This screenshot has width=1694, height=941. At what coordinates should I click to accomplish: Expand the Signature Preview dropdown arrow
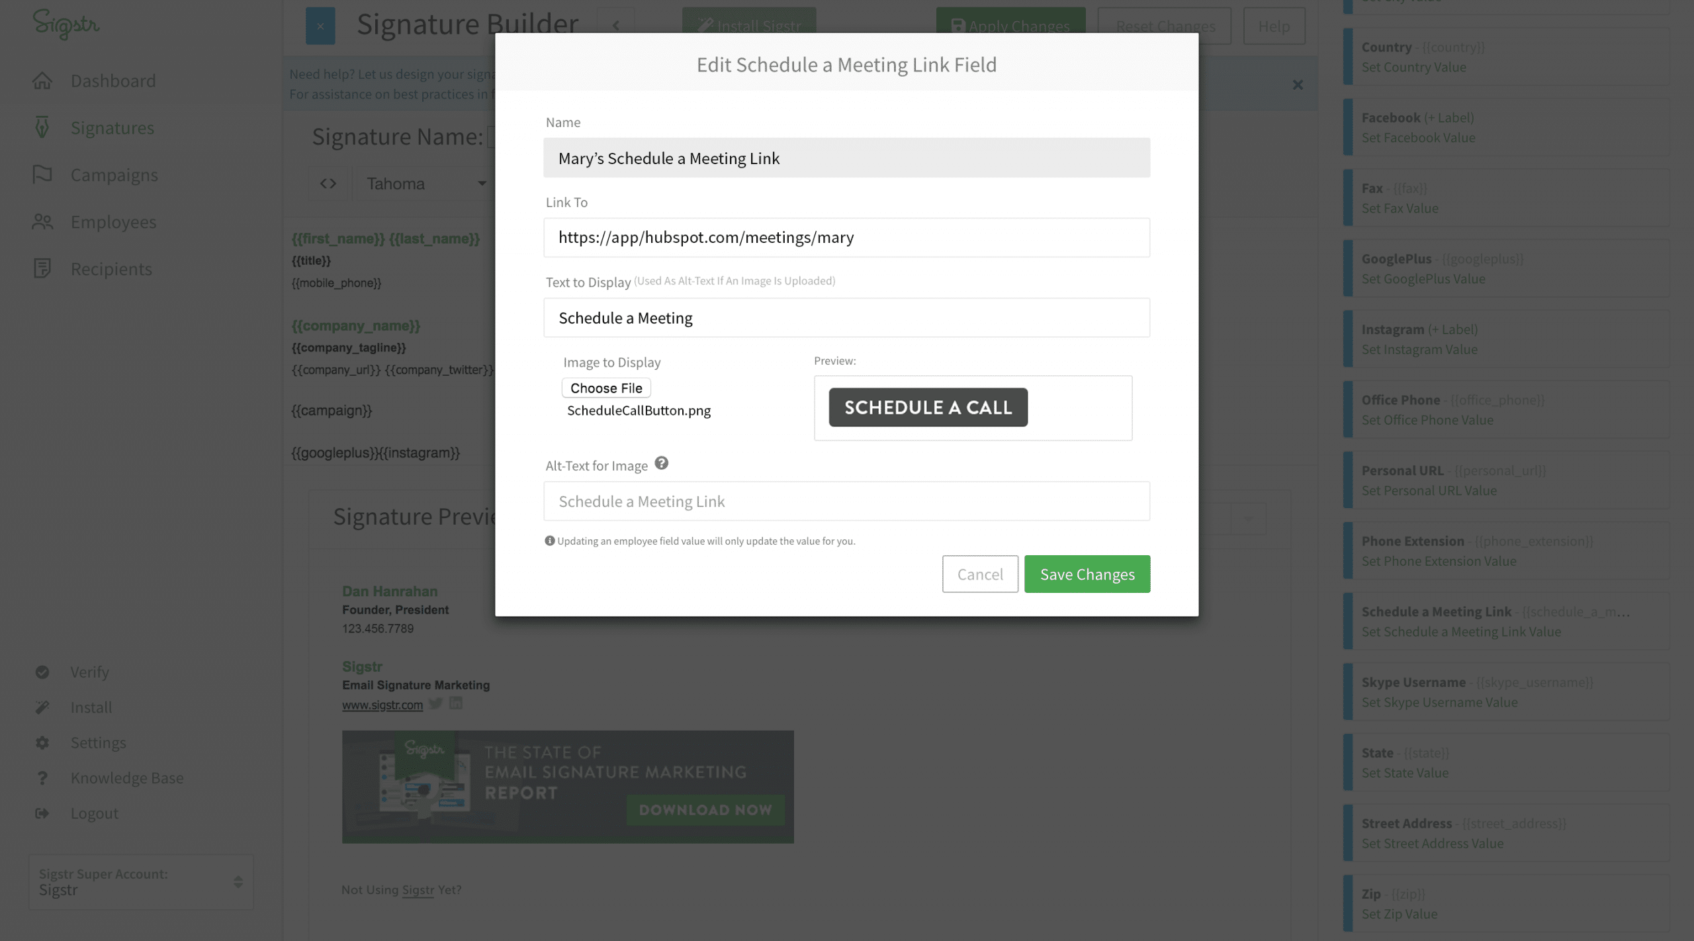point(1248,518)
